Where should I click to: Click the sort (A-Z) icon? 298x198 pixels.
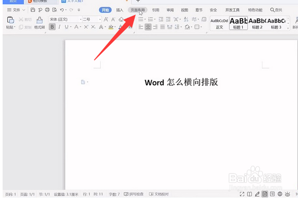pos(186,19)
